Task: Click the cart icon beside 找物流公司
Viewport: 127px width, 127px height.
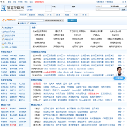Action: click(2, 40)
